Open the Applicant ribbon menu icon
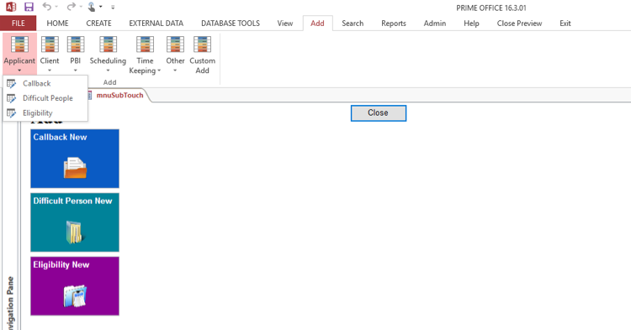This screenshot has width=631, height=330. coord(19,45)
